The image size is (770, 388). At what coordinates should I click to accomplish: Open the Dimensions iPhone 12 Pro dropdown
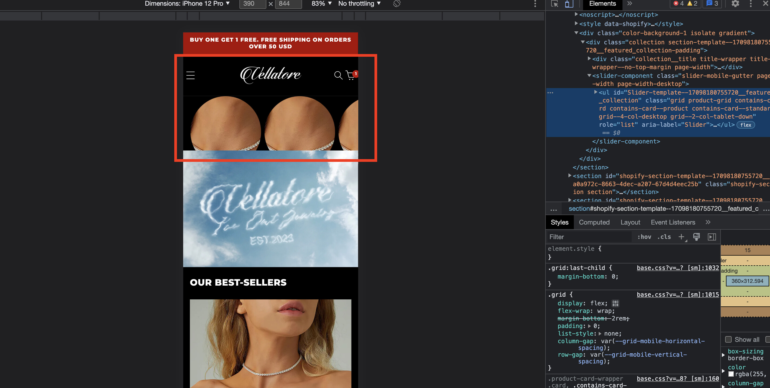pyautogui.click(x=187, y=4)
